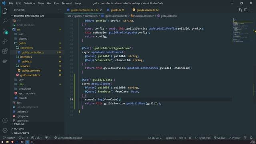Expand the TIMELINE section

(19, 124)
